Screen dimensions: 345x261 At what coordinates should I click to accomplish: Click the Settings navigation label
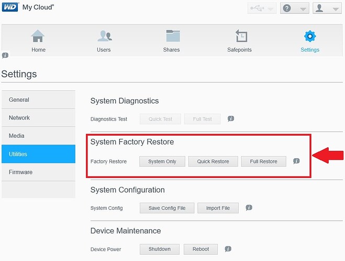310,50
